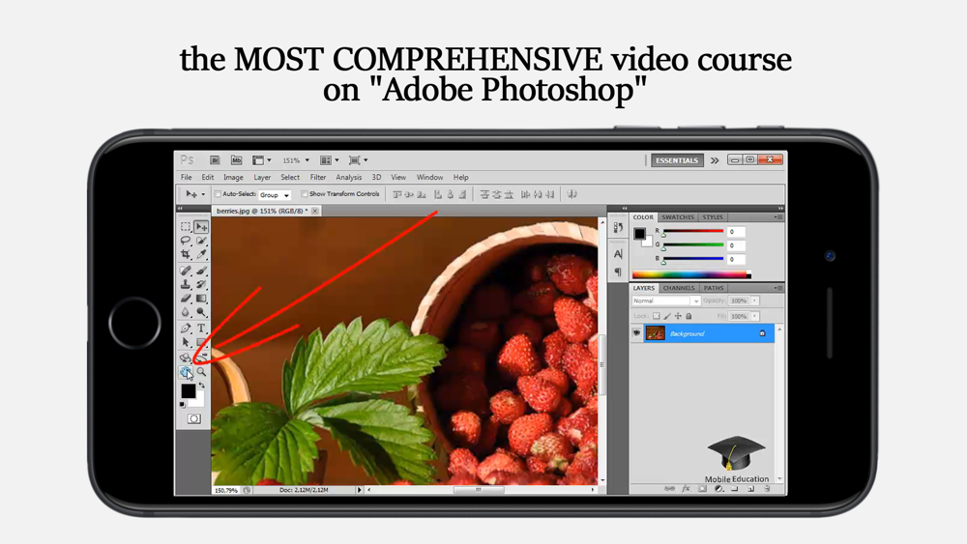Select the Move tool in the toolbox

[x=201, y=227]
